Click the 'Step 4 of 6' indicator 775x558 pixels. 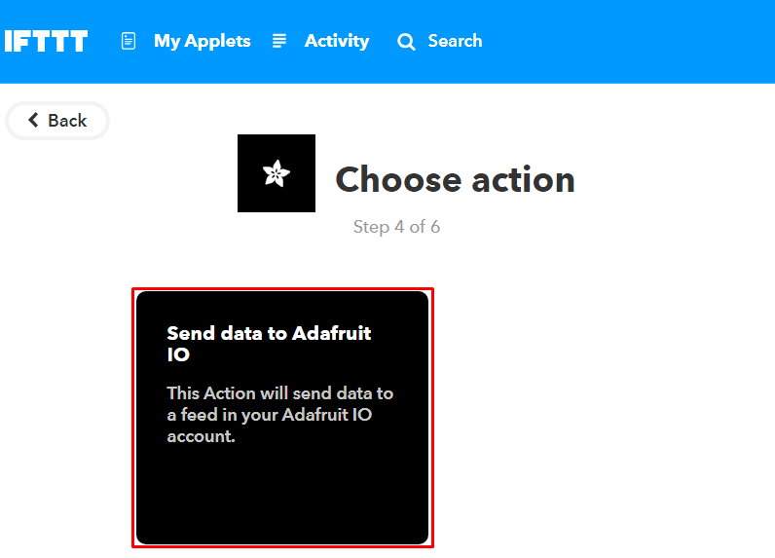(396, 227)
